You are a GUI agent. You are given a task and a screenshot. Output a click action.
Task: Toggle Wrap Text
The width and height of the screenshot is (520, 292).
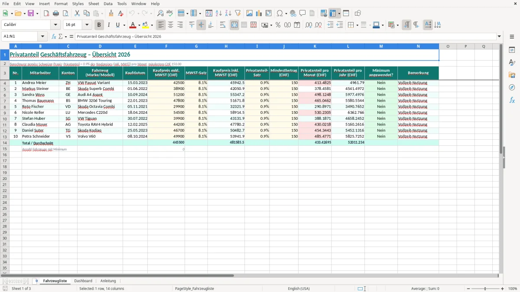click(x=223, y=25)
